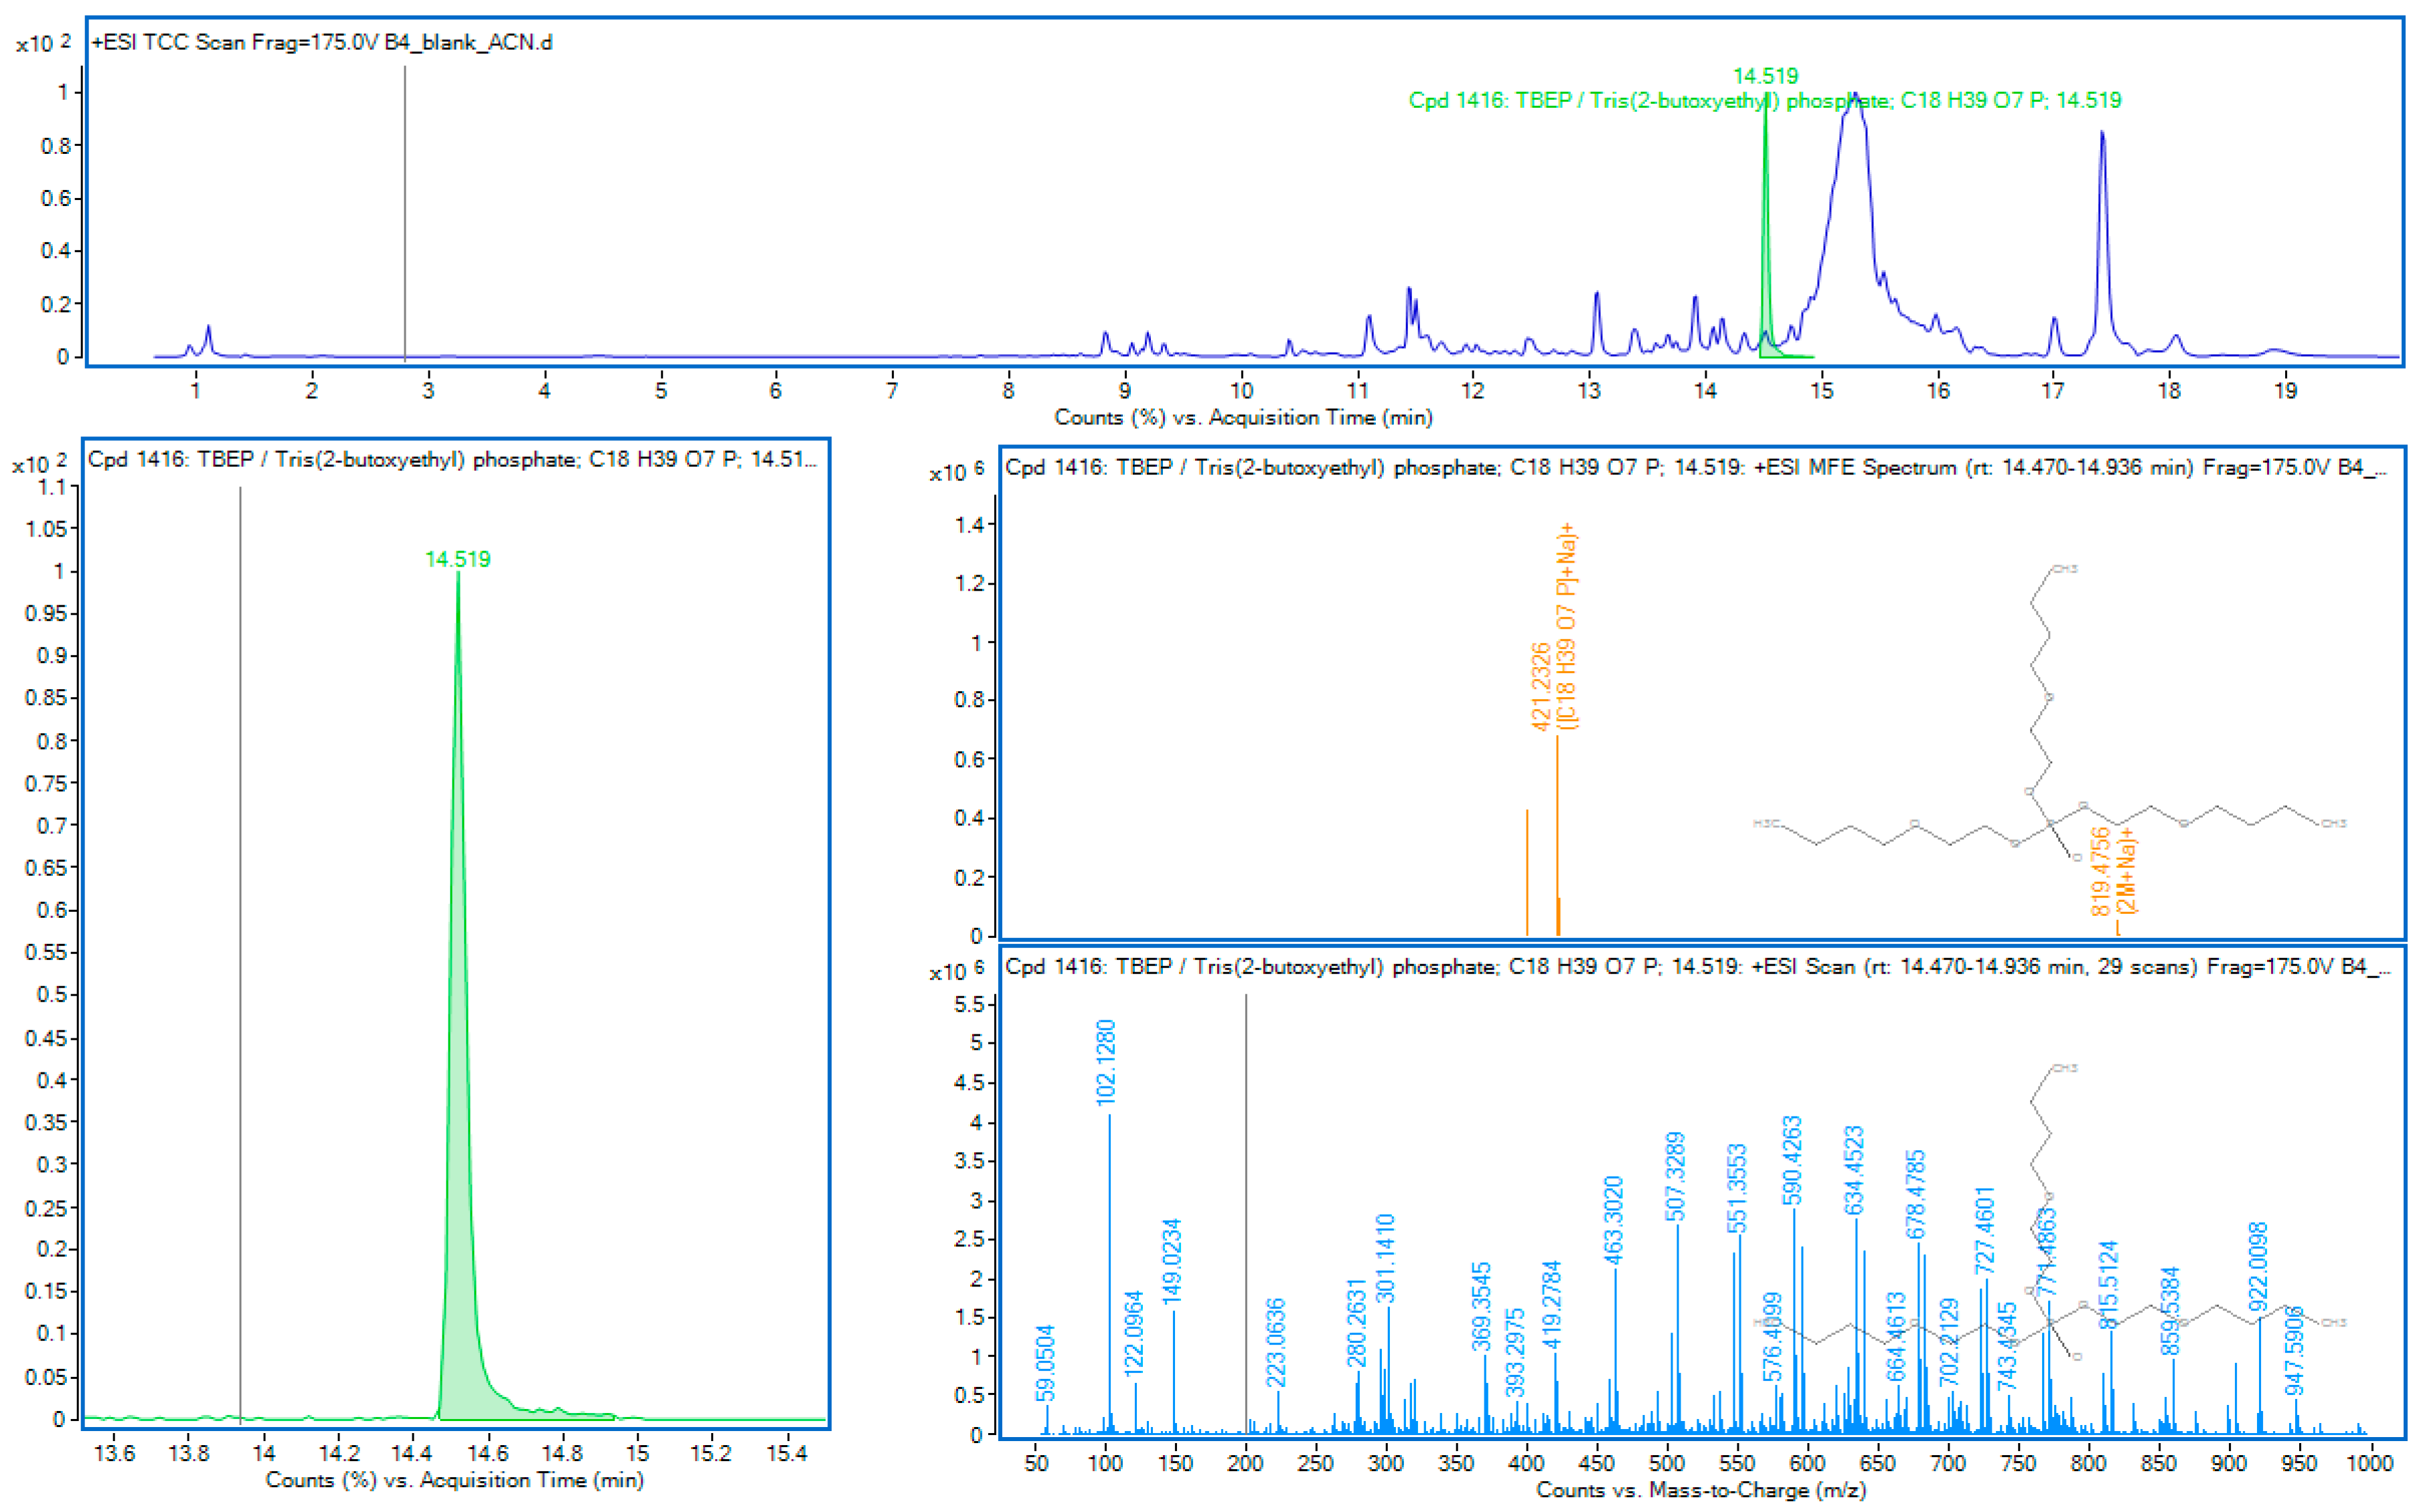This screenshot has height=1512, width=2419.
Task: Click the 'Counts vs. Mass-to-Charge (m/z)' axis label
Action: coord(1701,1490)
